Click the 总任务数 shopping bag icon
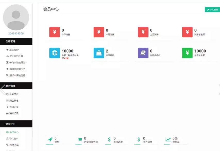 click(99, 53)
